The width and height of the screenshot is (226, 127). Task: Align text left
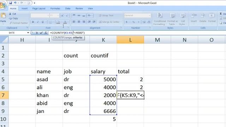click(x=74, y=22)
